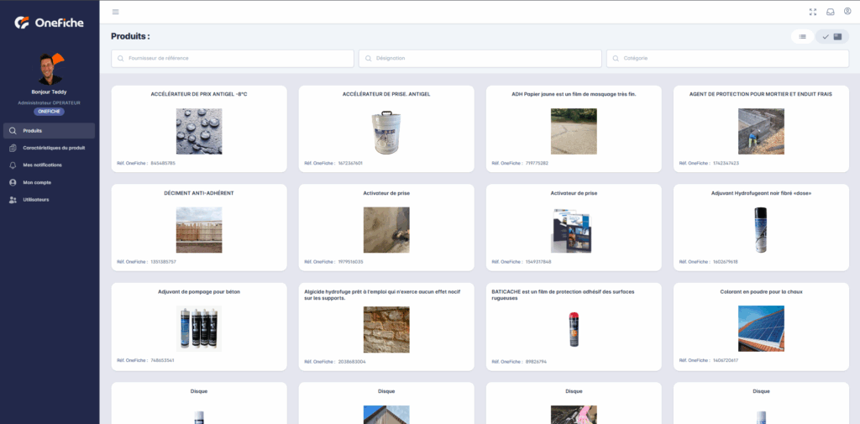
Task: Click the notifications bell icon
Action: [x=13, y=165]
